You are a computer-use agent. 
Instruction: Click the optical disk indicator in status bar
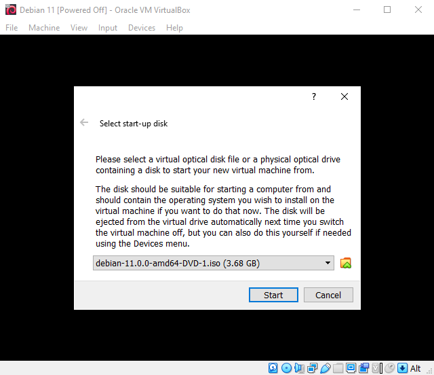click(285, 368)
